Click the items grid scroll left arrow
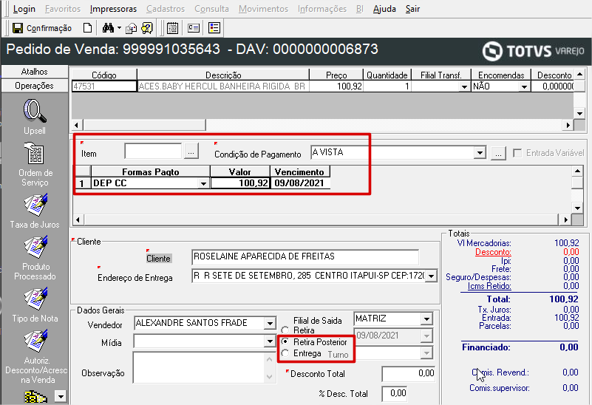592x405 pixels. pyautogui.click(x=77, y=125)
